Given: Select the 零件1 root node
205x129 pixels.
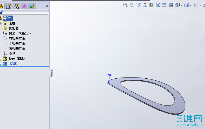Looking at the screenshot, I should 8,18.
